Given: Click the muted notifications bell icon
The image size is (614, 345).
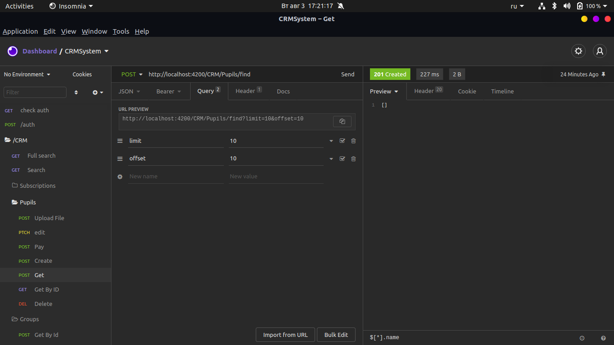Looking at the screenshot, I should pyautogui.click(x=341, y=6).
